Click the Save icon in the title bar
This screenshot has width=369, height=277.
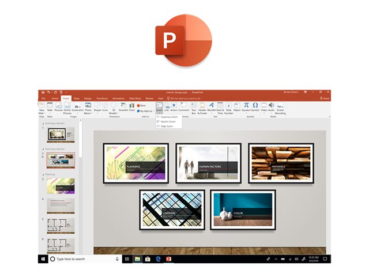coord(43,92)
